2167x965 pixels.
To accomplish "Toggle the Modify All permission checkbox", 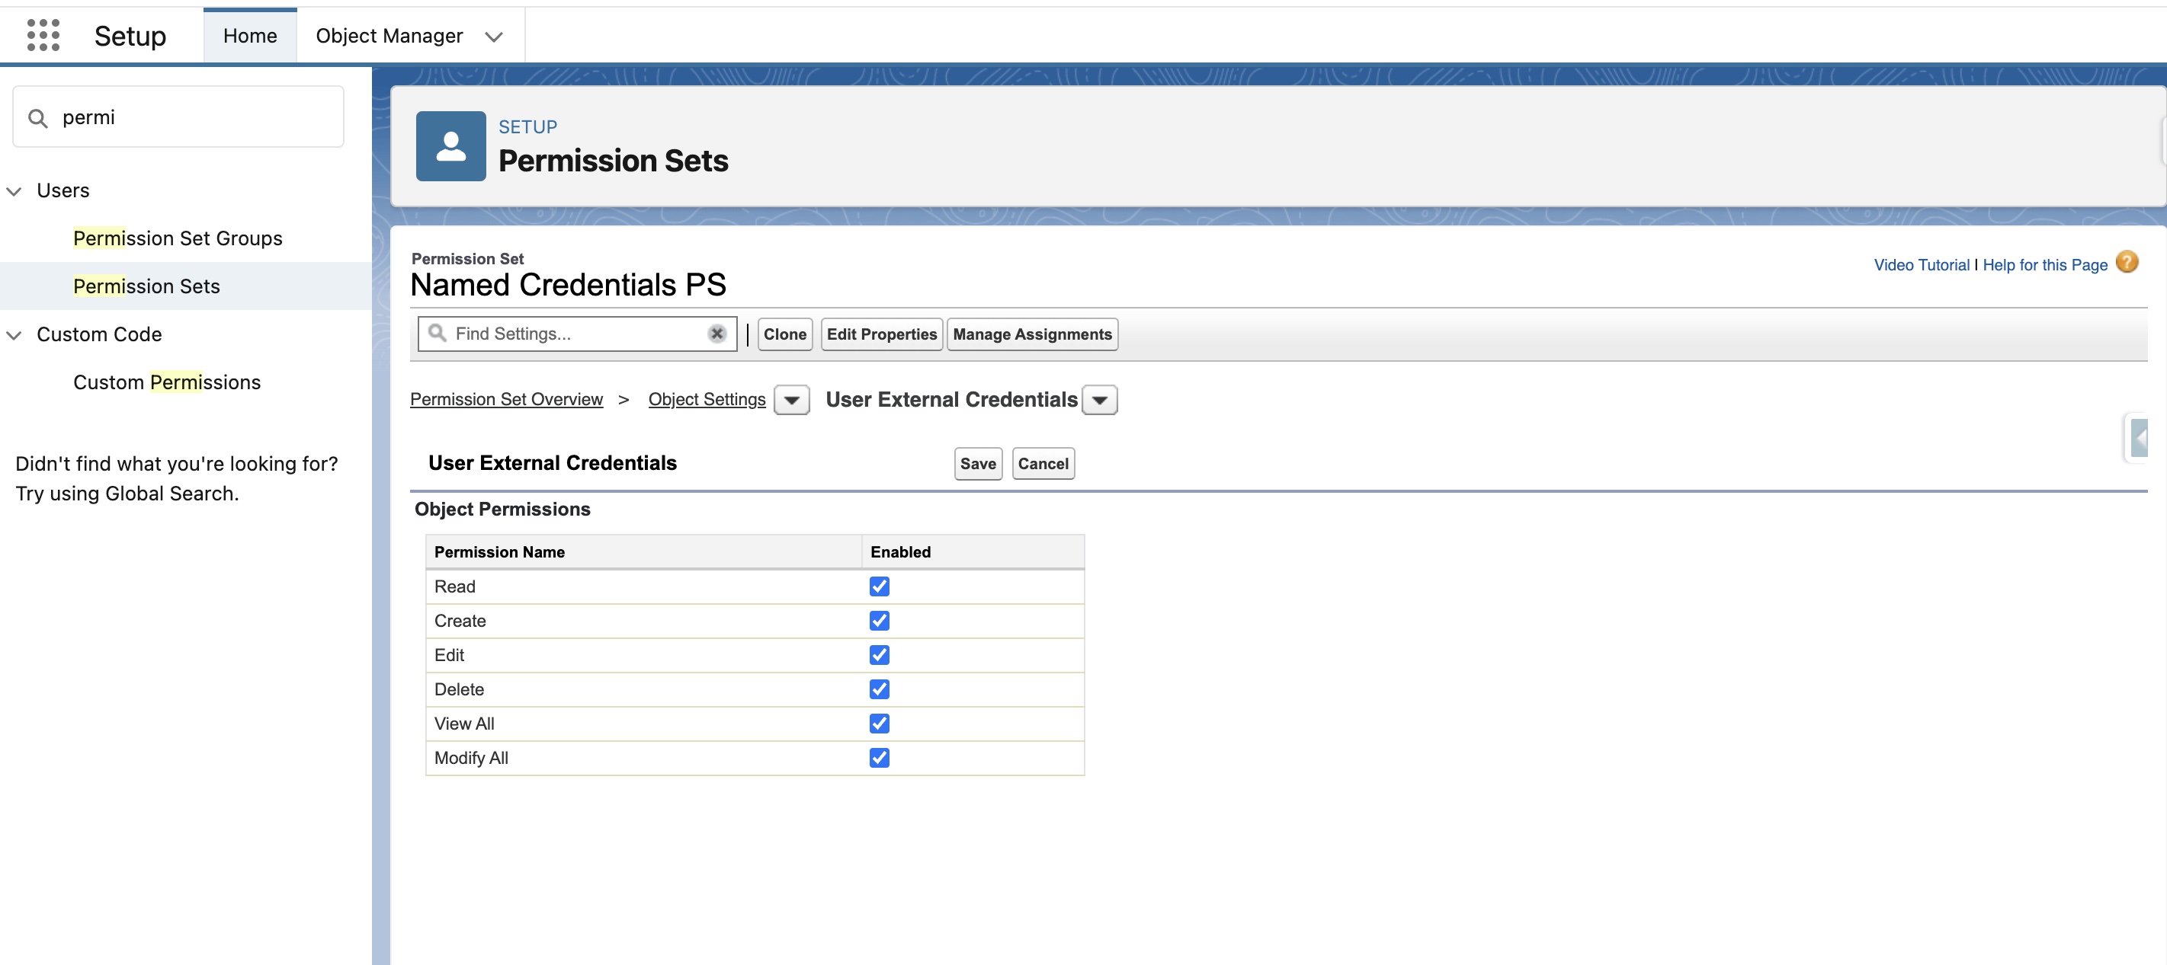I will [879, 759].
